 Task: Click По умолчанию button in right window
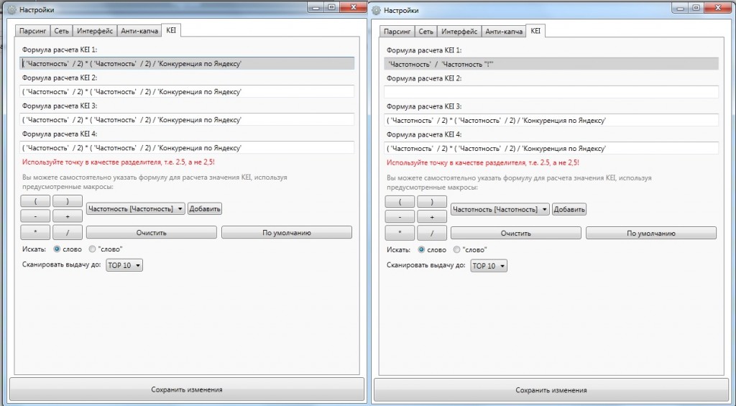[x=650, y=234]
